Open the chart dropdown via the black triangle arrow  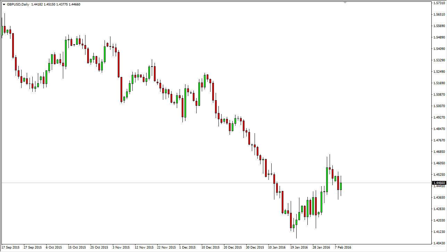[3, 5]
